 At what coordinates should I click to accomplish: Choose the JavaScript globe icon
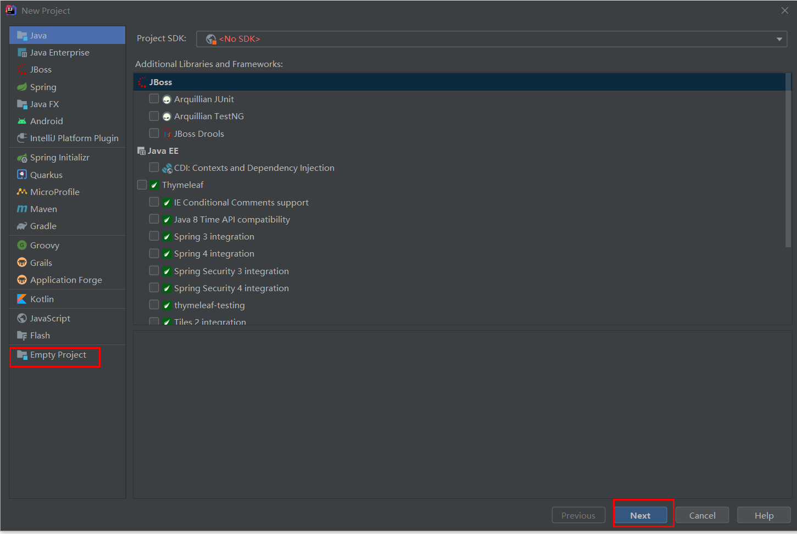click(x=22, y=318)
